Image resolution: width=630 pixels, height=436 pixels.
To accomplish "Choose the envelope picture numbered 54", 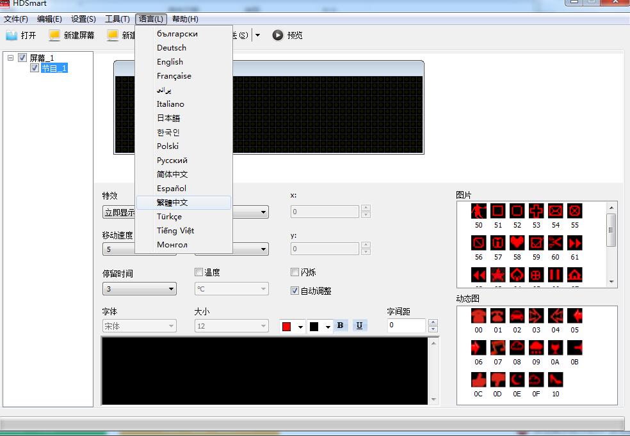I will tap(555, 211).
